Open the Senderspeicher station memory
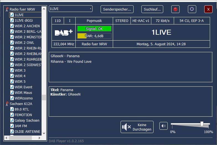This screenshot has height=145, width=217. click(x=117, y=9)
